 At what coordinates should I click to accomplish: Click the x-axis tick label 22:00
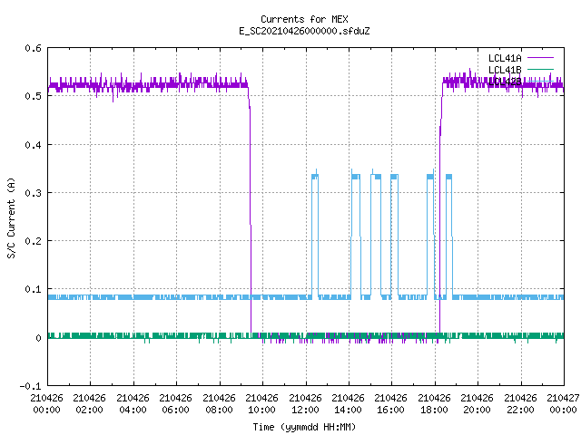click(520, 410)
